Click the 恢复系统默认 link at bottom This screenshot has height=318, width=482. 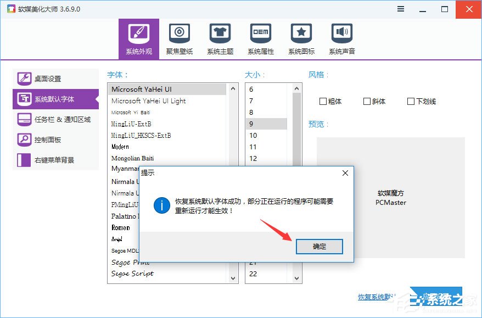375,297
